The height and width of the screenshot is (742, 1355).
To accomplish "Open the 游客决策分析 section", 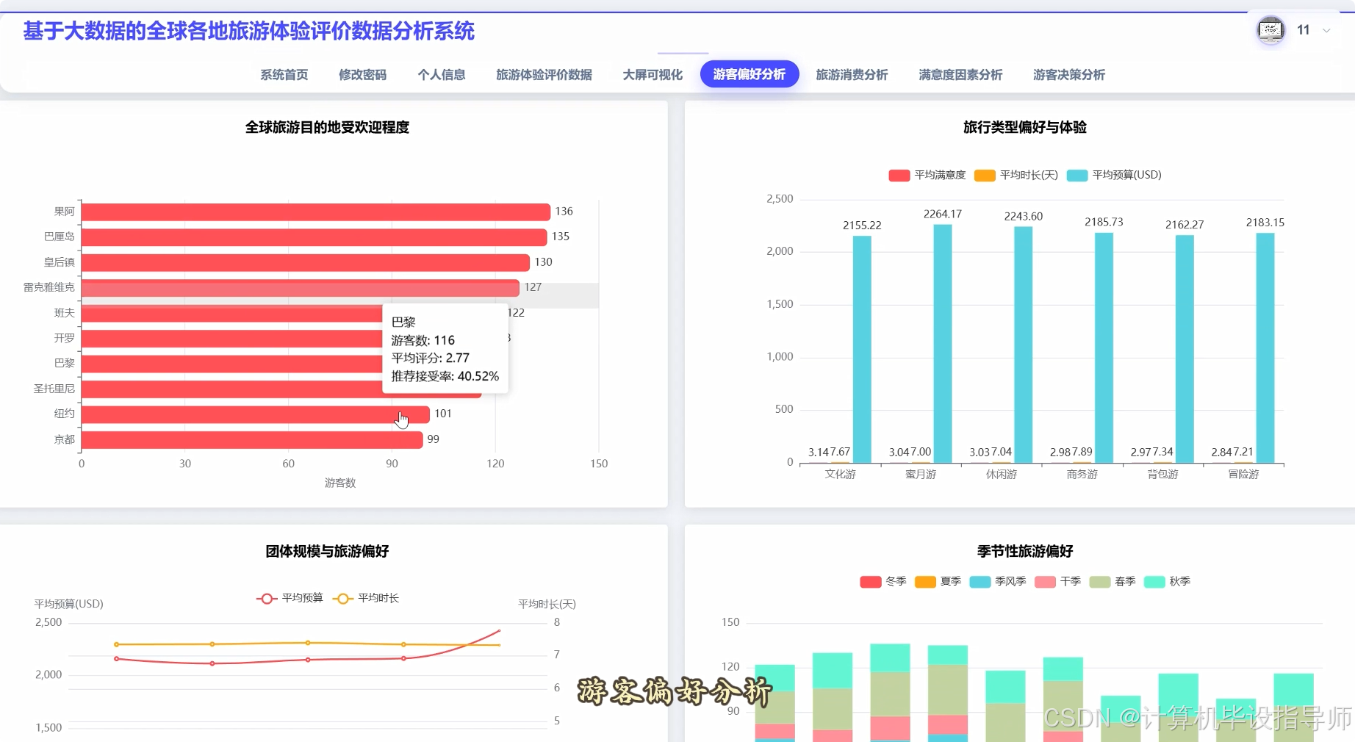I will click(x=1068, y=74).
